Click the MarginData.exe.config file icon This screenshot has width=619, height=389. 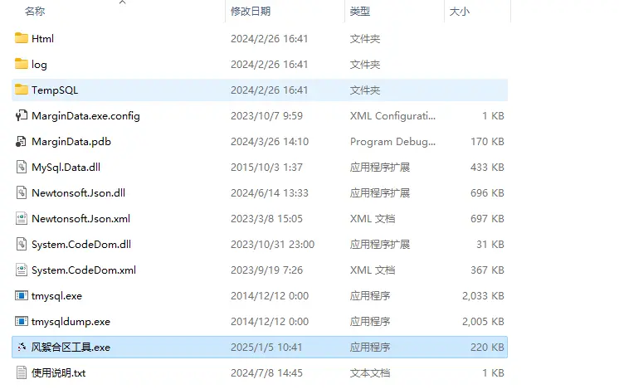22,115
